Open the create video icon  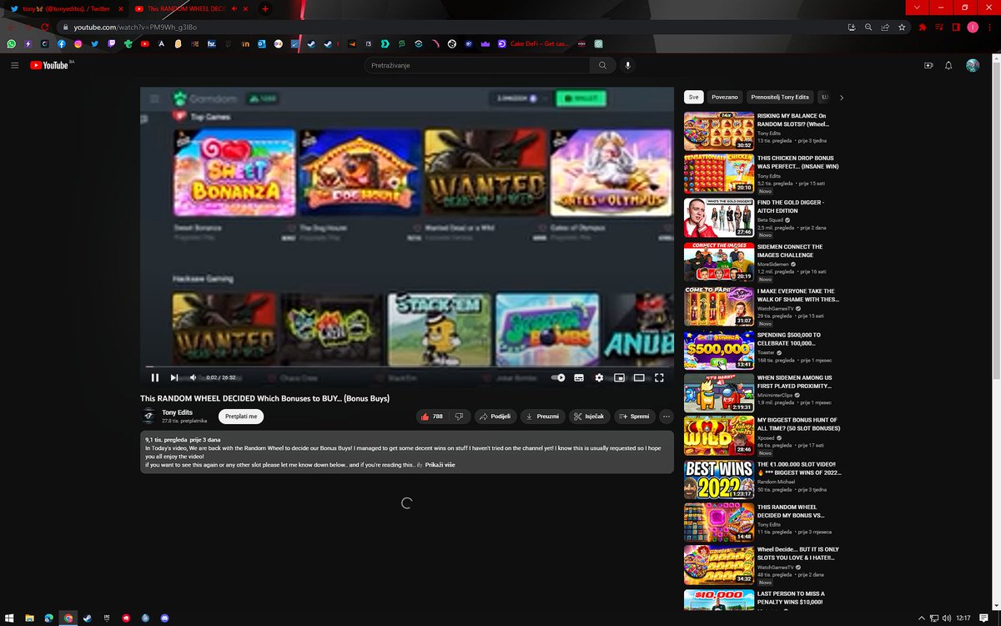click(x=928, y=65)
